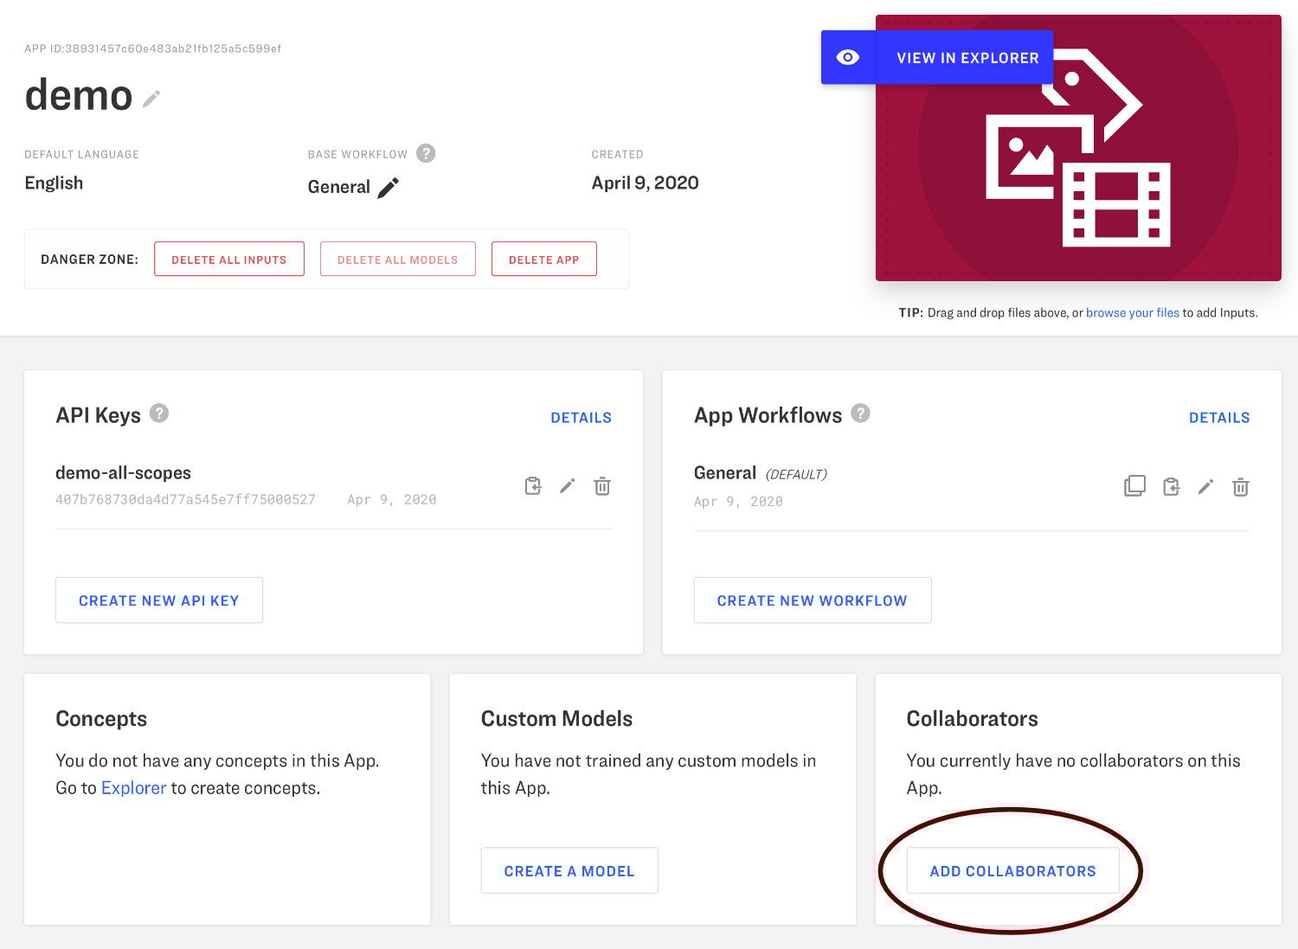Image resolution: width=1298 pixels, height=949 pixels.
Task: Add collaborators to this app
Action: coord(1012,871)
